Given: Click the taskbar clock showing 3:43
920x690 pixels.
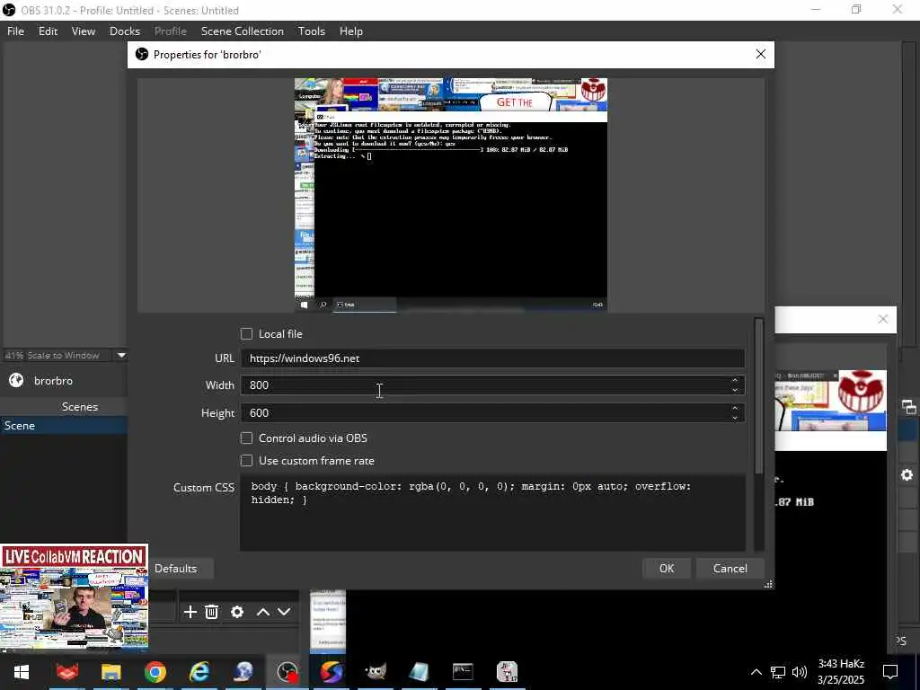Looking at the screenshot, I should tap(841, 672).
